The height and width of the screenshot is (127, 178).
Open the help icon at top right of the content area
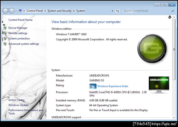tap(170, 17)
